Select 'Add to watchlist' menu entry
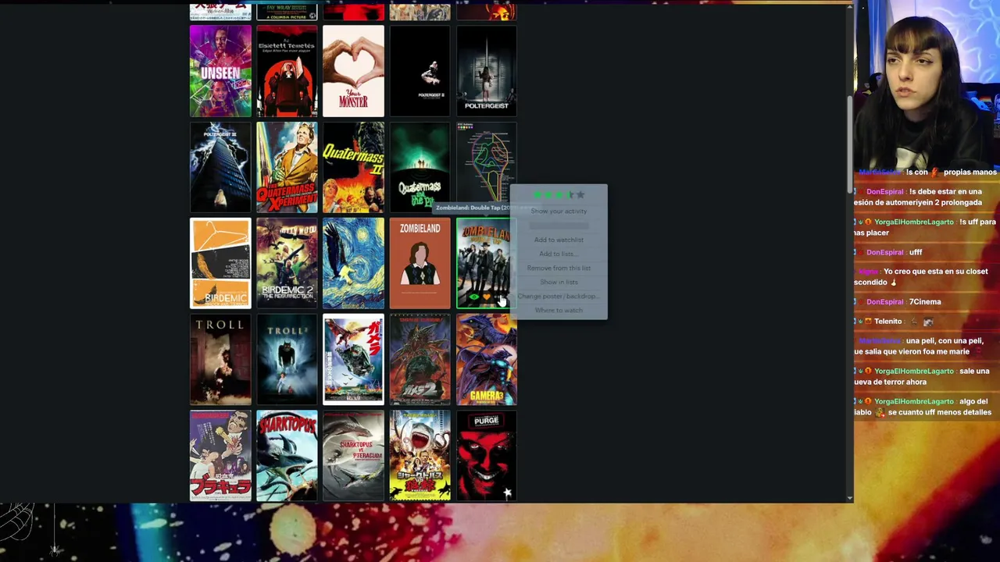The height and width of the screenshot is (562, 1000). (x=559, y=240)
